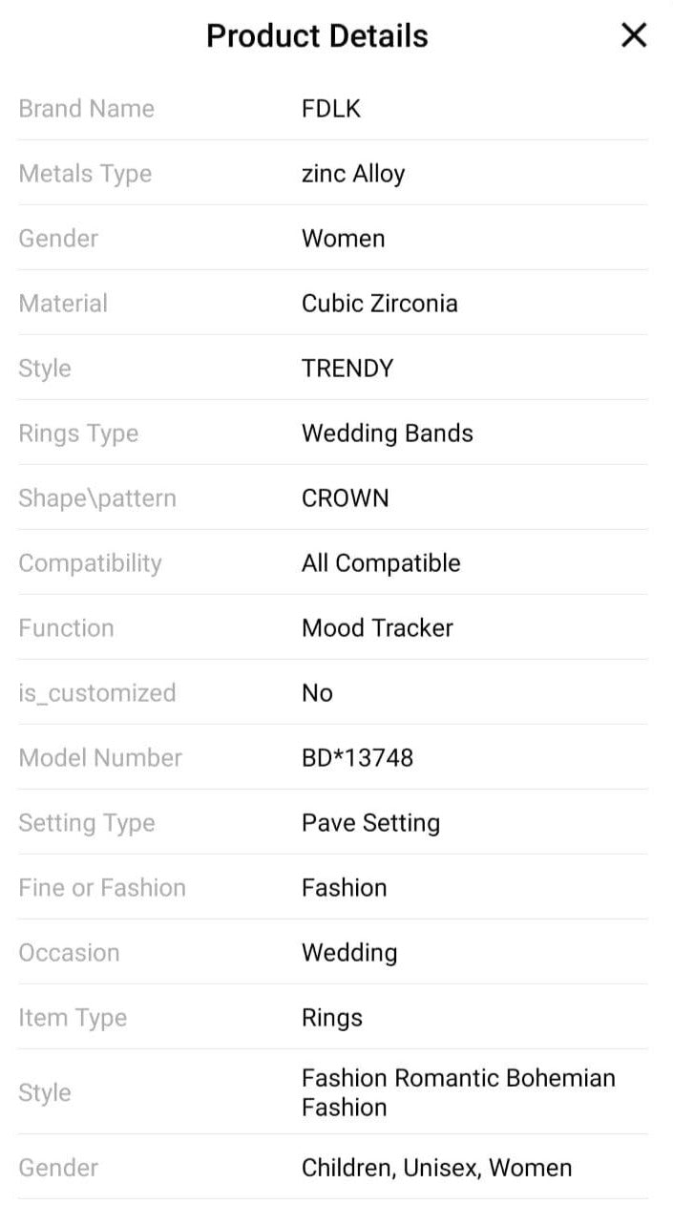Click the Product Details heading
Image resolution: width=673 pixels, height=1205 pixels.
point(317,36)
